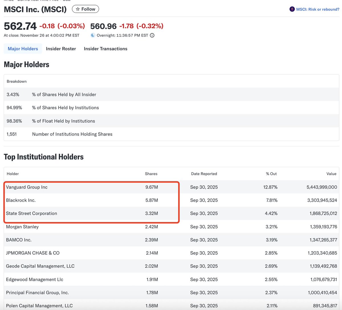The height and width of the screenshot is (310, 342).
Task: Click the 3.43% insider holdings figure
Action: [13, 94]
